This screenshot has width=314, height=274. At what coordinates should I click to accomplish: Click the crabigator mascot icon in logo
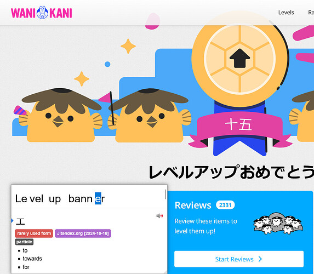click(42, 13)
